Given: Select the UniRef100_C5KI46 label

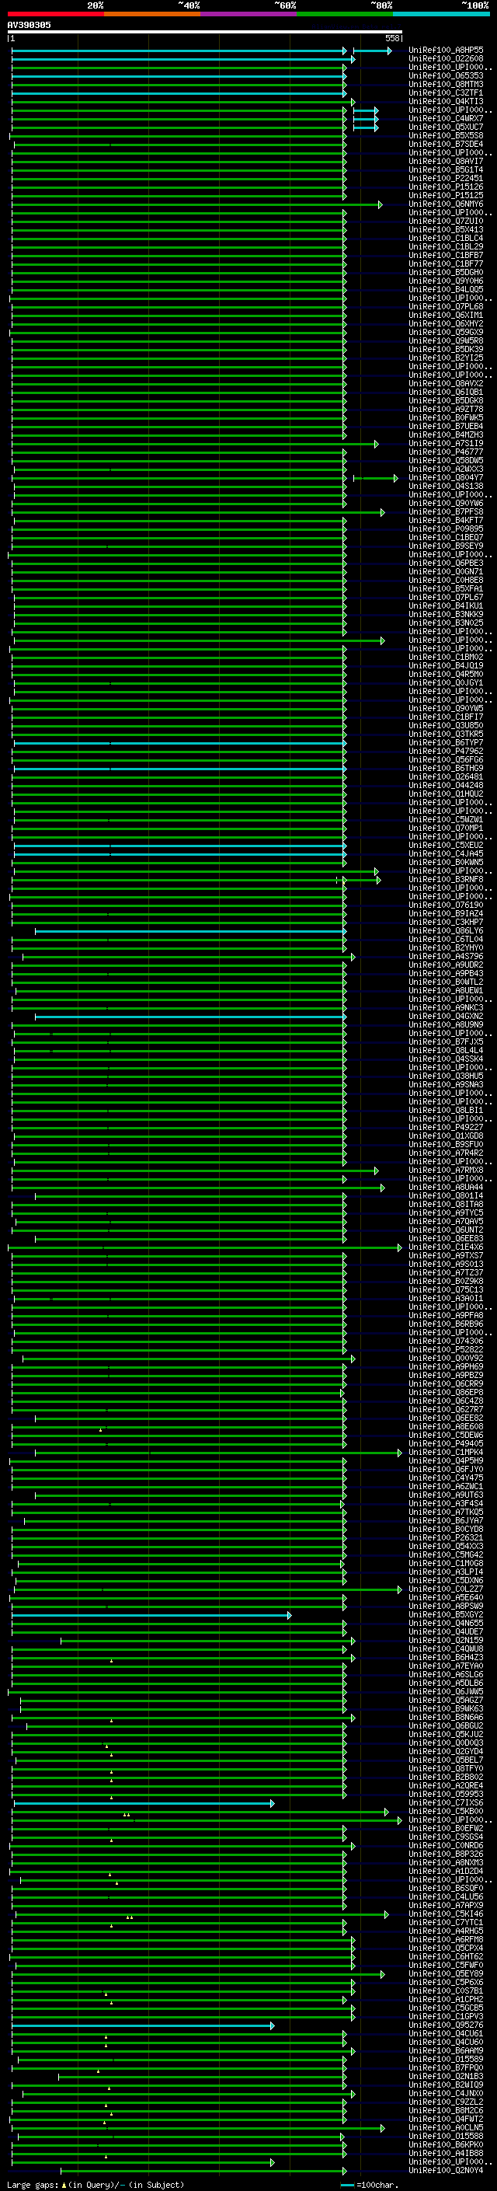Looking at the screenshot, I should (x=446, y=1914).
